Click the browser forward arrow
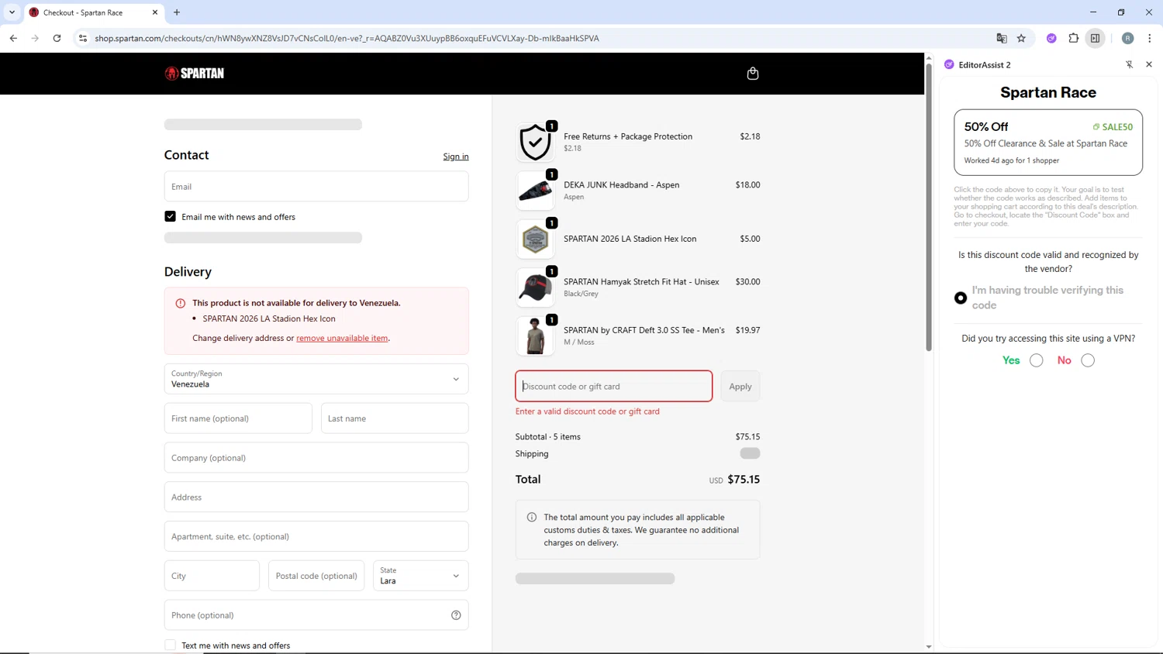This screenshot has height=654, width=1163. [x=35, y=38]
